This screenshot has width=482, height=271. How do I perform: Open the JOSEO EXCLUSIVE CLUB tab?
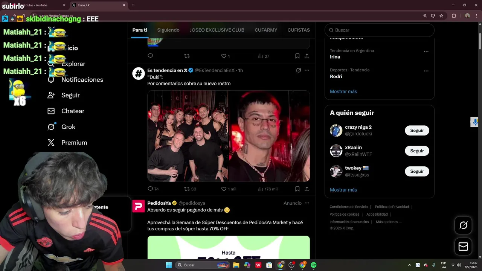[217, 30]
